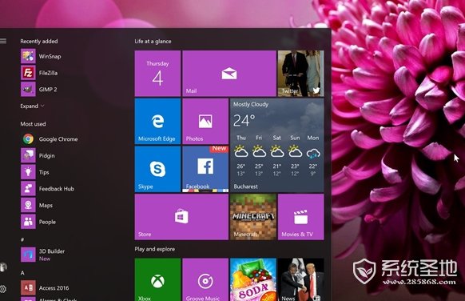
Task: Open the Skype tile
Action: point(157,169)
